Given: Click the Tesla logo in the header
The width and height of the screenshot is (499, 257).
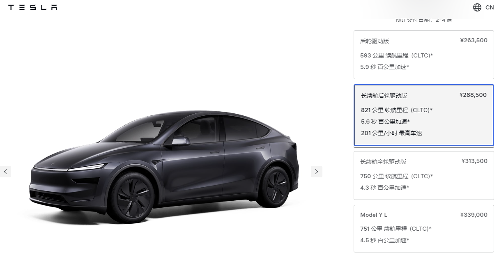Looking at the screenshot, I should click(x=32, y=7).
